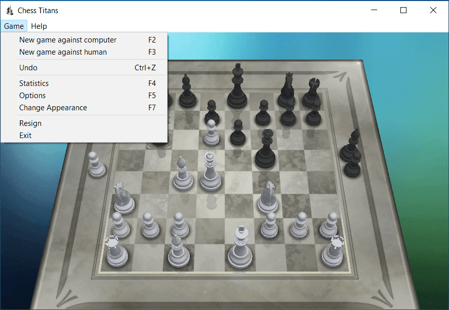Minimize the Chess Titans window
This screenshot has width=449, height=310.
click(374, 10)
